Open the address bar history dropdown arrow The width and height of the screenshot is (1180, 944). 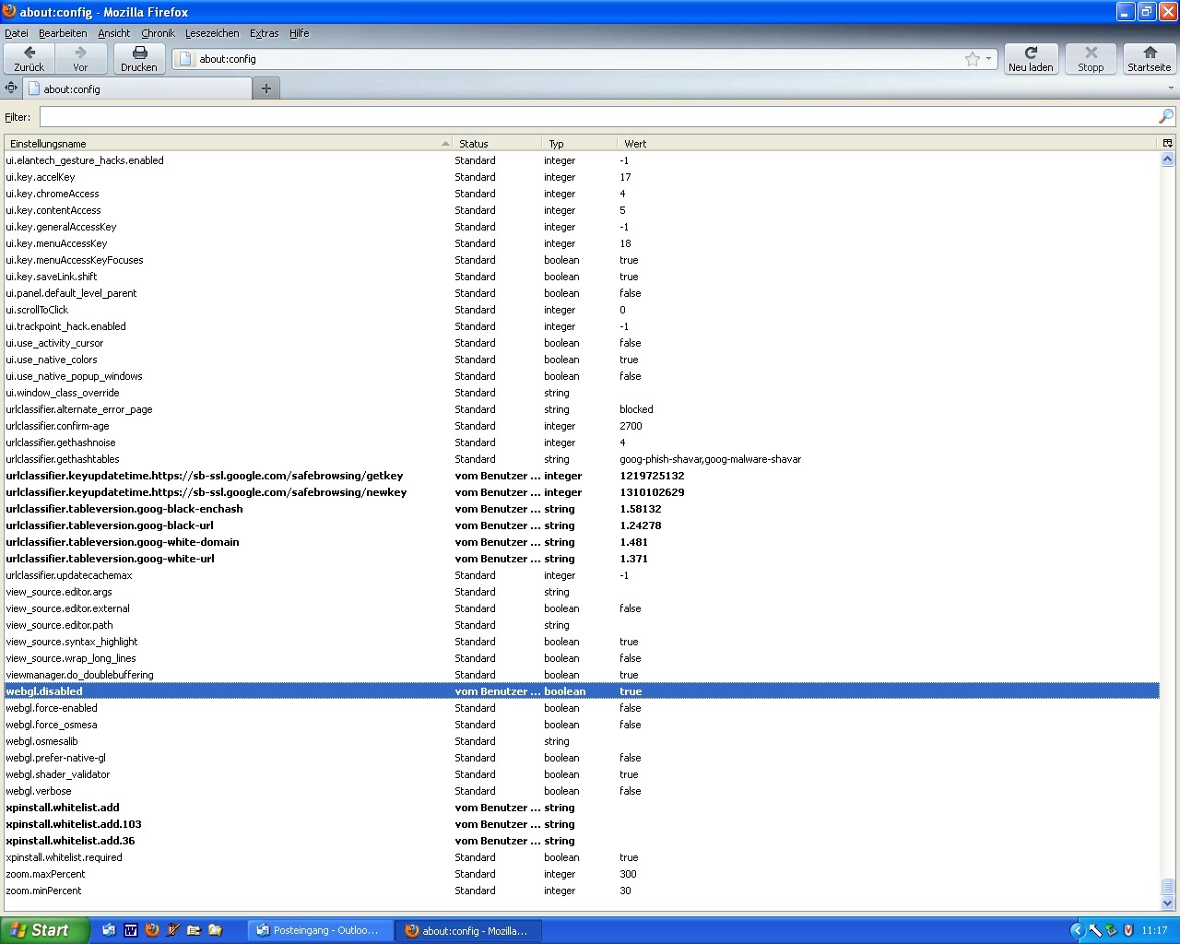[988, 59]
